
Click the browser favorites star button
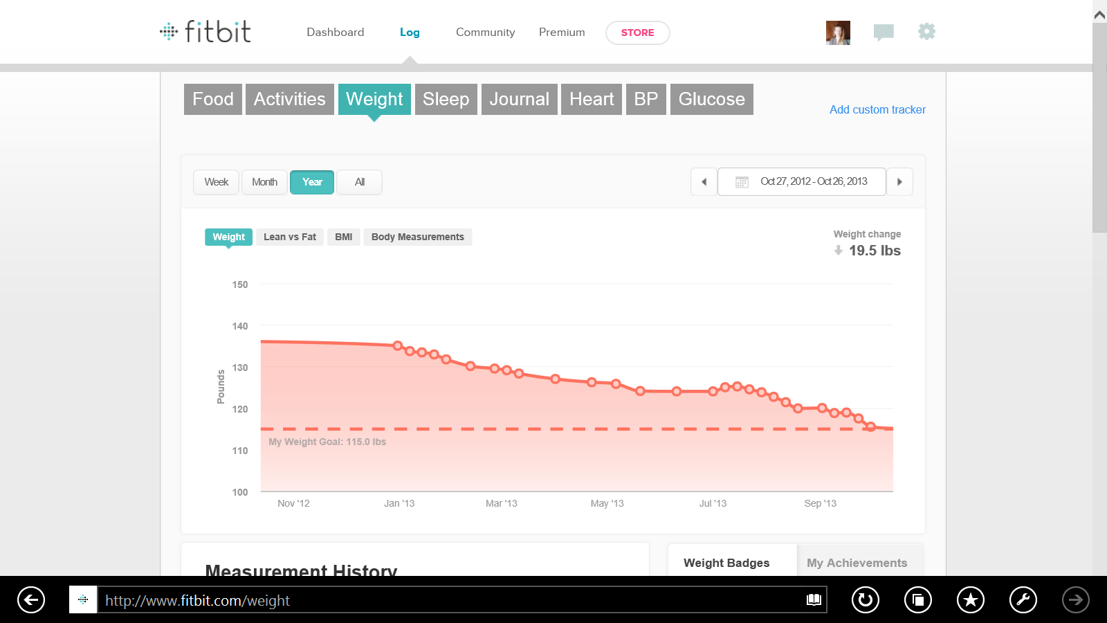(971, 599)
